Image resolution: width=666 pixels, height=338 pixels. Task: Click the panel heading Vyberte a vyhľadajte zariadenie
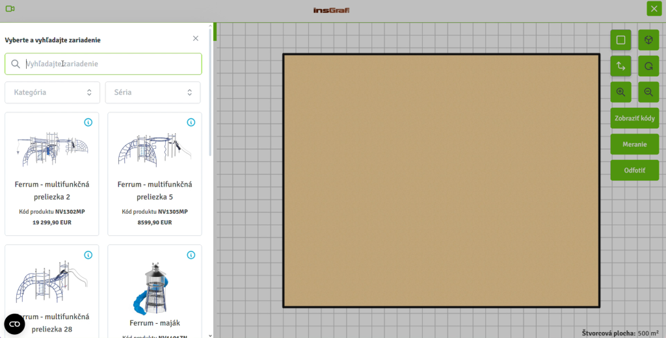[x=53, y=40]
